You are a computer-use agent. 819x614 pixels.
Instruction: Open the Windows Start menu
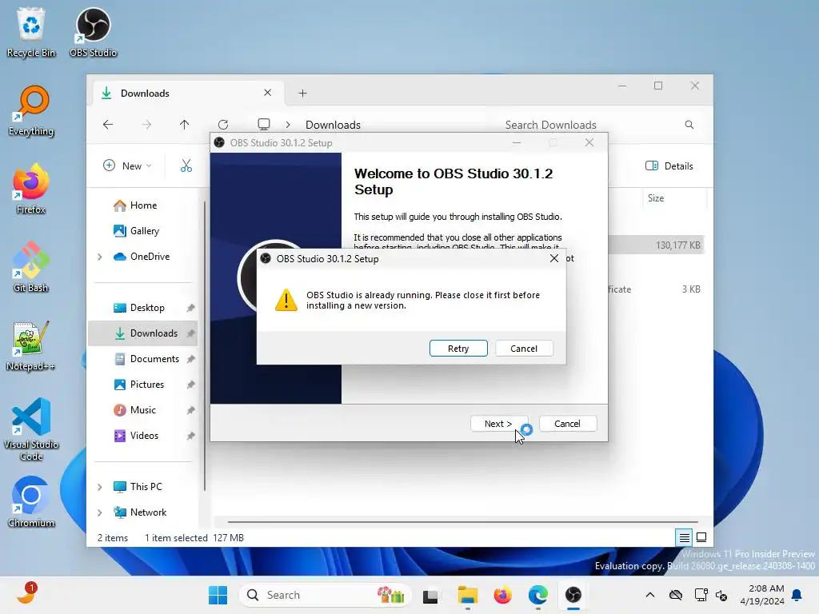point(218,595)
